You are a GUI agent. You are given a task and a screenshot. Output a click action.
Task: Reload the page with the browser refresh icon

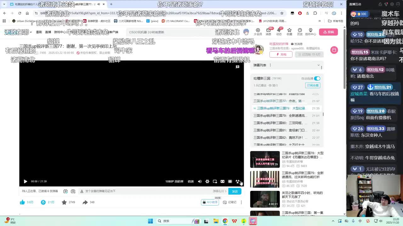click(x=20, y=13)
